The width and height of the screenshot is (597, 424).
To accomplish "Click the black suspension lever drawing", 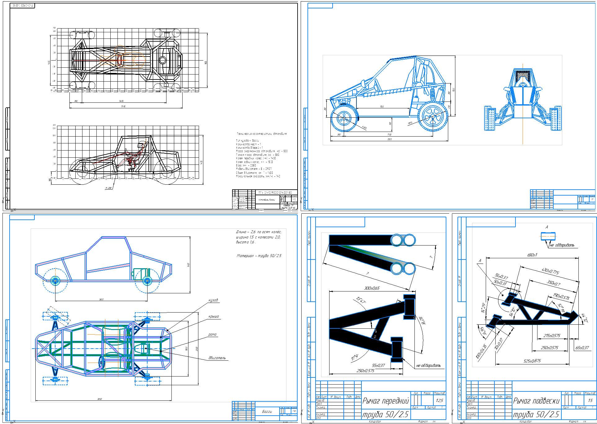I will tap(532, 310).
